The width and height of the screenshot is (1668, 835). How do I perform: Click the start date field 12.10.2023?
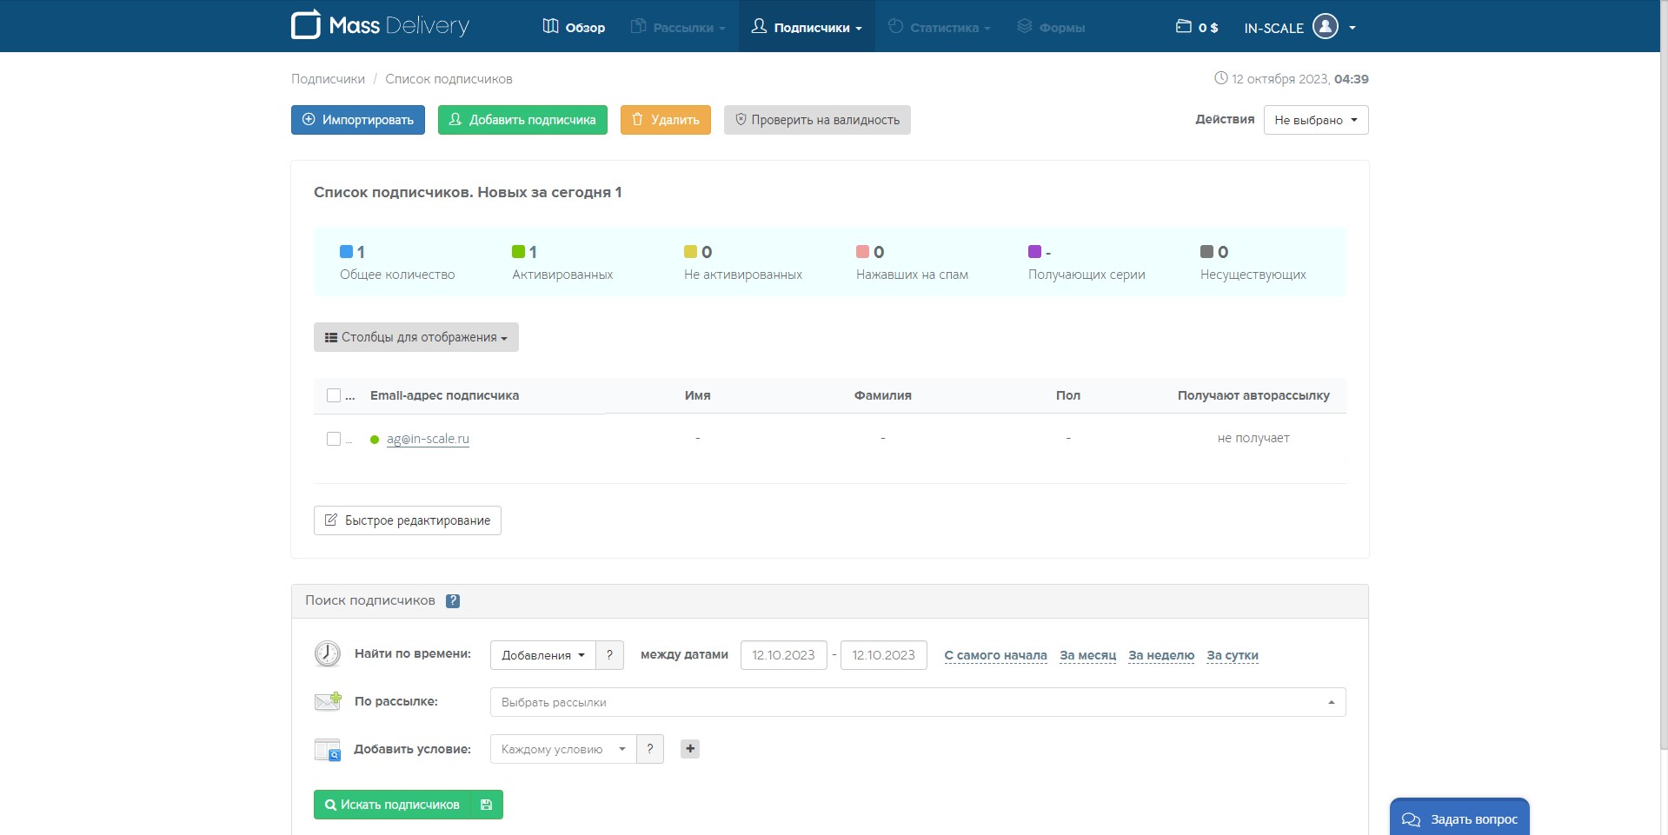(x=784, y=655)
